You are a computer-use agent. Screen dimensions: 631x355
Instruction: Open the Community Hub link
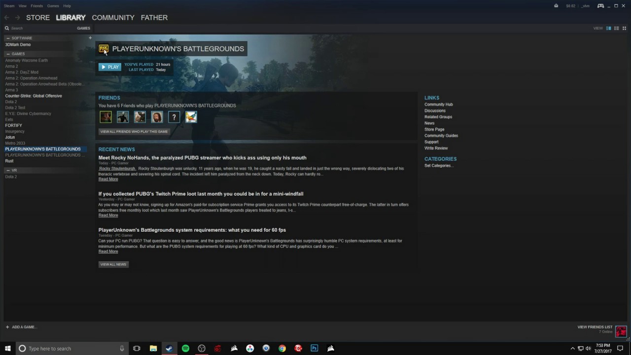pyautogui.click(x=439, y=105)
